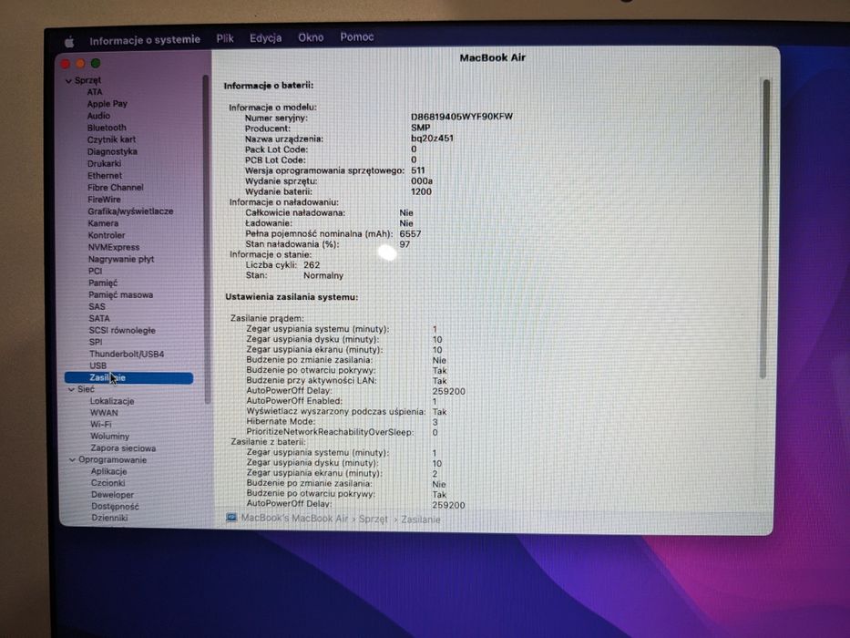Select Lokalizacje in the sidebar
Screen dimensions: 850x638
pos(112,401)
